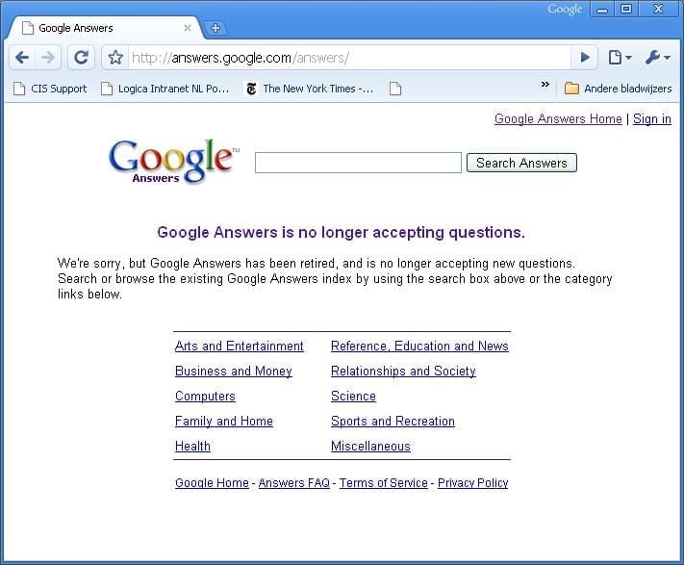Expand hidden bookmarks with double chevron
Viewport: 684px width, 565px height.
[x=545, y=84]
